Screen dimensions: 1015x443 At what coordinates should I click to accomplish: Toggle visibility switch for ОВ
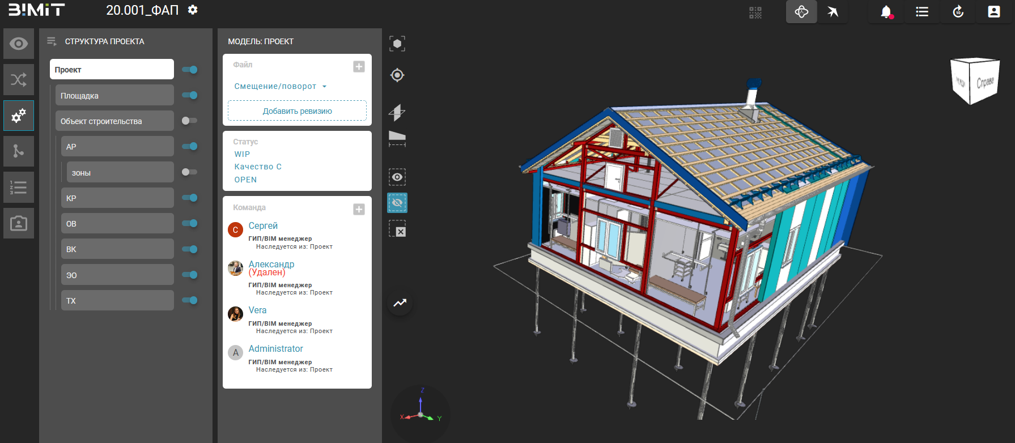(190, 223)
